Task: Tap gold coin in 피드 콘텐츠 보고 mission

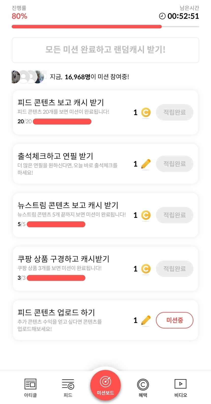Action: [x=146, y=112]
